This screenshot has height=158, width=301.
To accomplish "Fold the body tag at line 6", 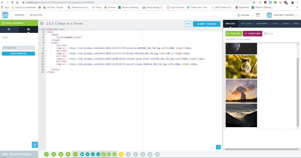I will coord(45,43).
